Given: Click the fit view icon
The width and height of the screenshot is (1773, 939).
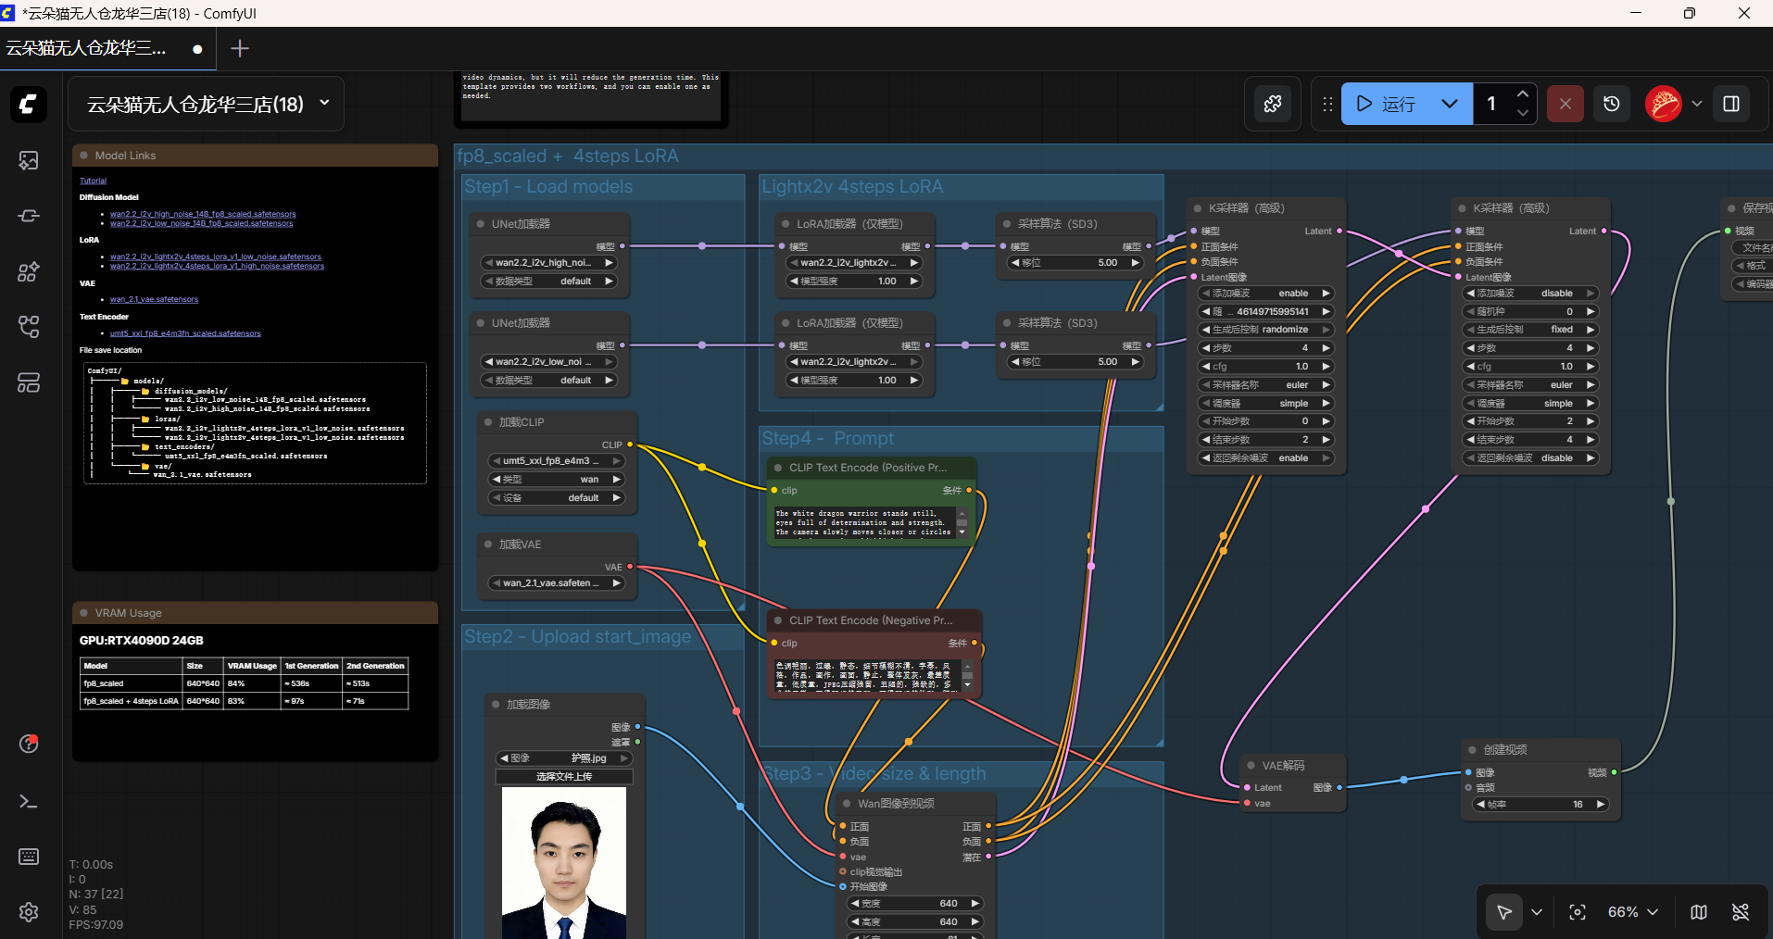Looking at the screenshot, I should click(x=1578, y=912).
